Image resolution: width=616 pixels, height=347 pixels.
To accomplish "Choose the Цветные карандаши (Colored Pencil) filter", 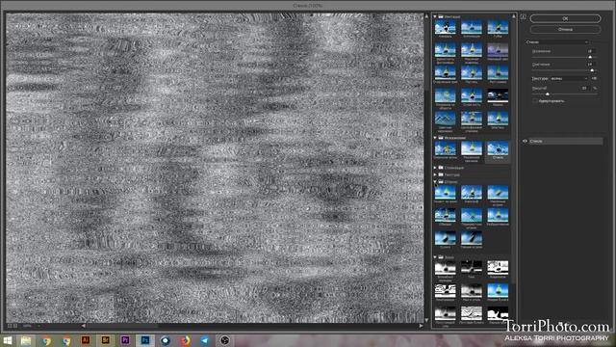I will click(x=445, y=119).
